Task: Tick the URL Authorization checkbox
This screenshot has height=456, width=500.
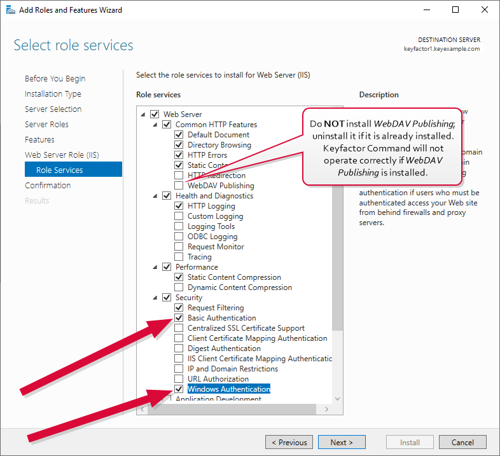Action: pyautogui.click(x=179, y=379)
